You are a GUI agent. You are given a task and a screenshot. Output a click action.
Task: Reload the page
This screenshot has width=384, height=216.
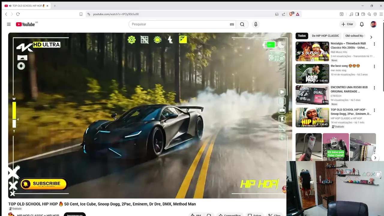pos(18,14)
